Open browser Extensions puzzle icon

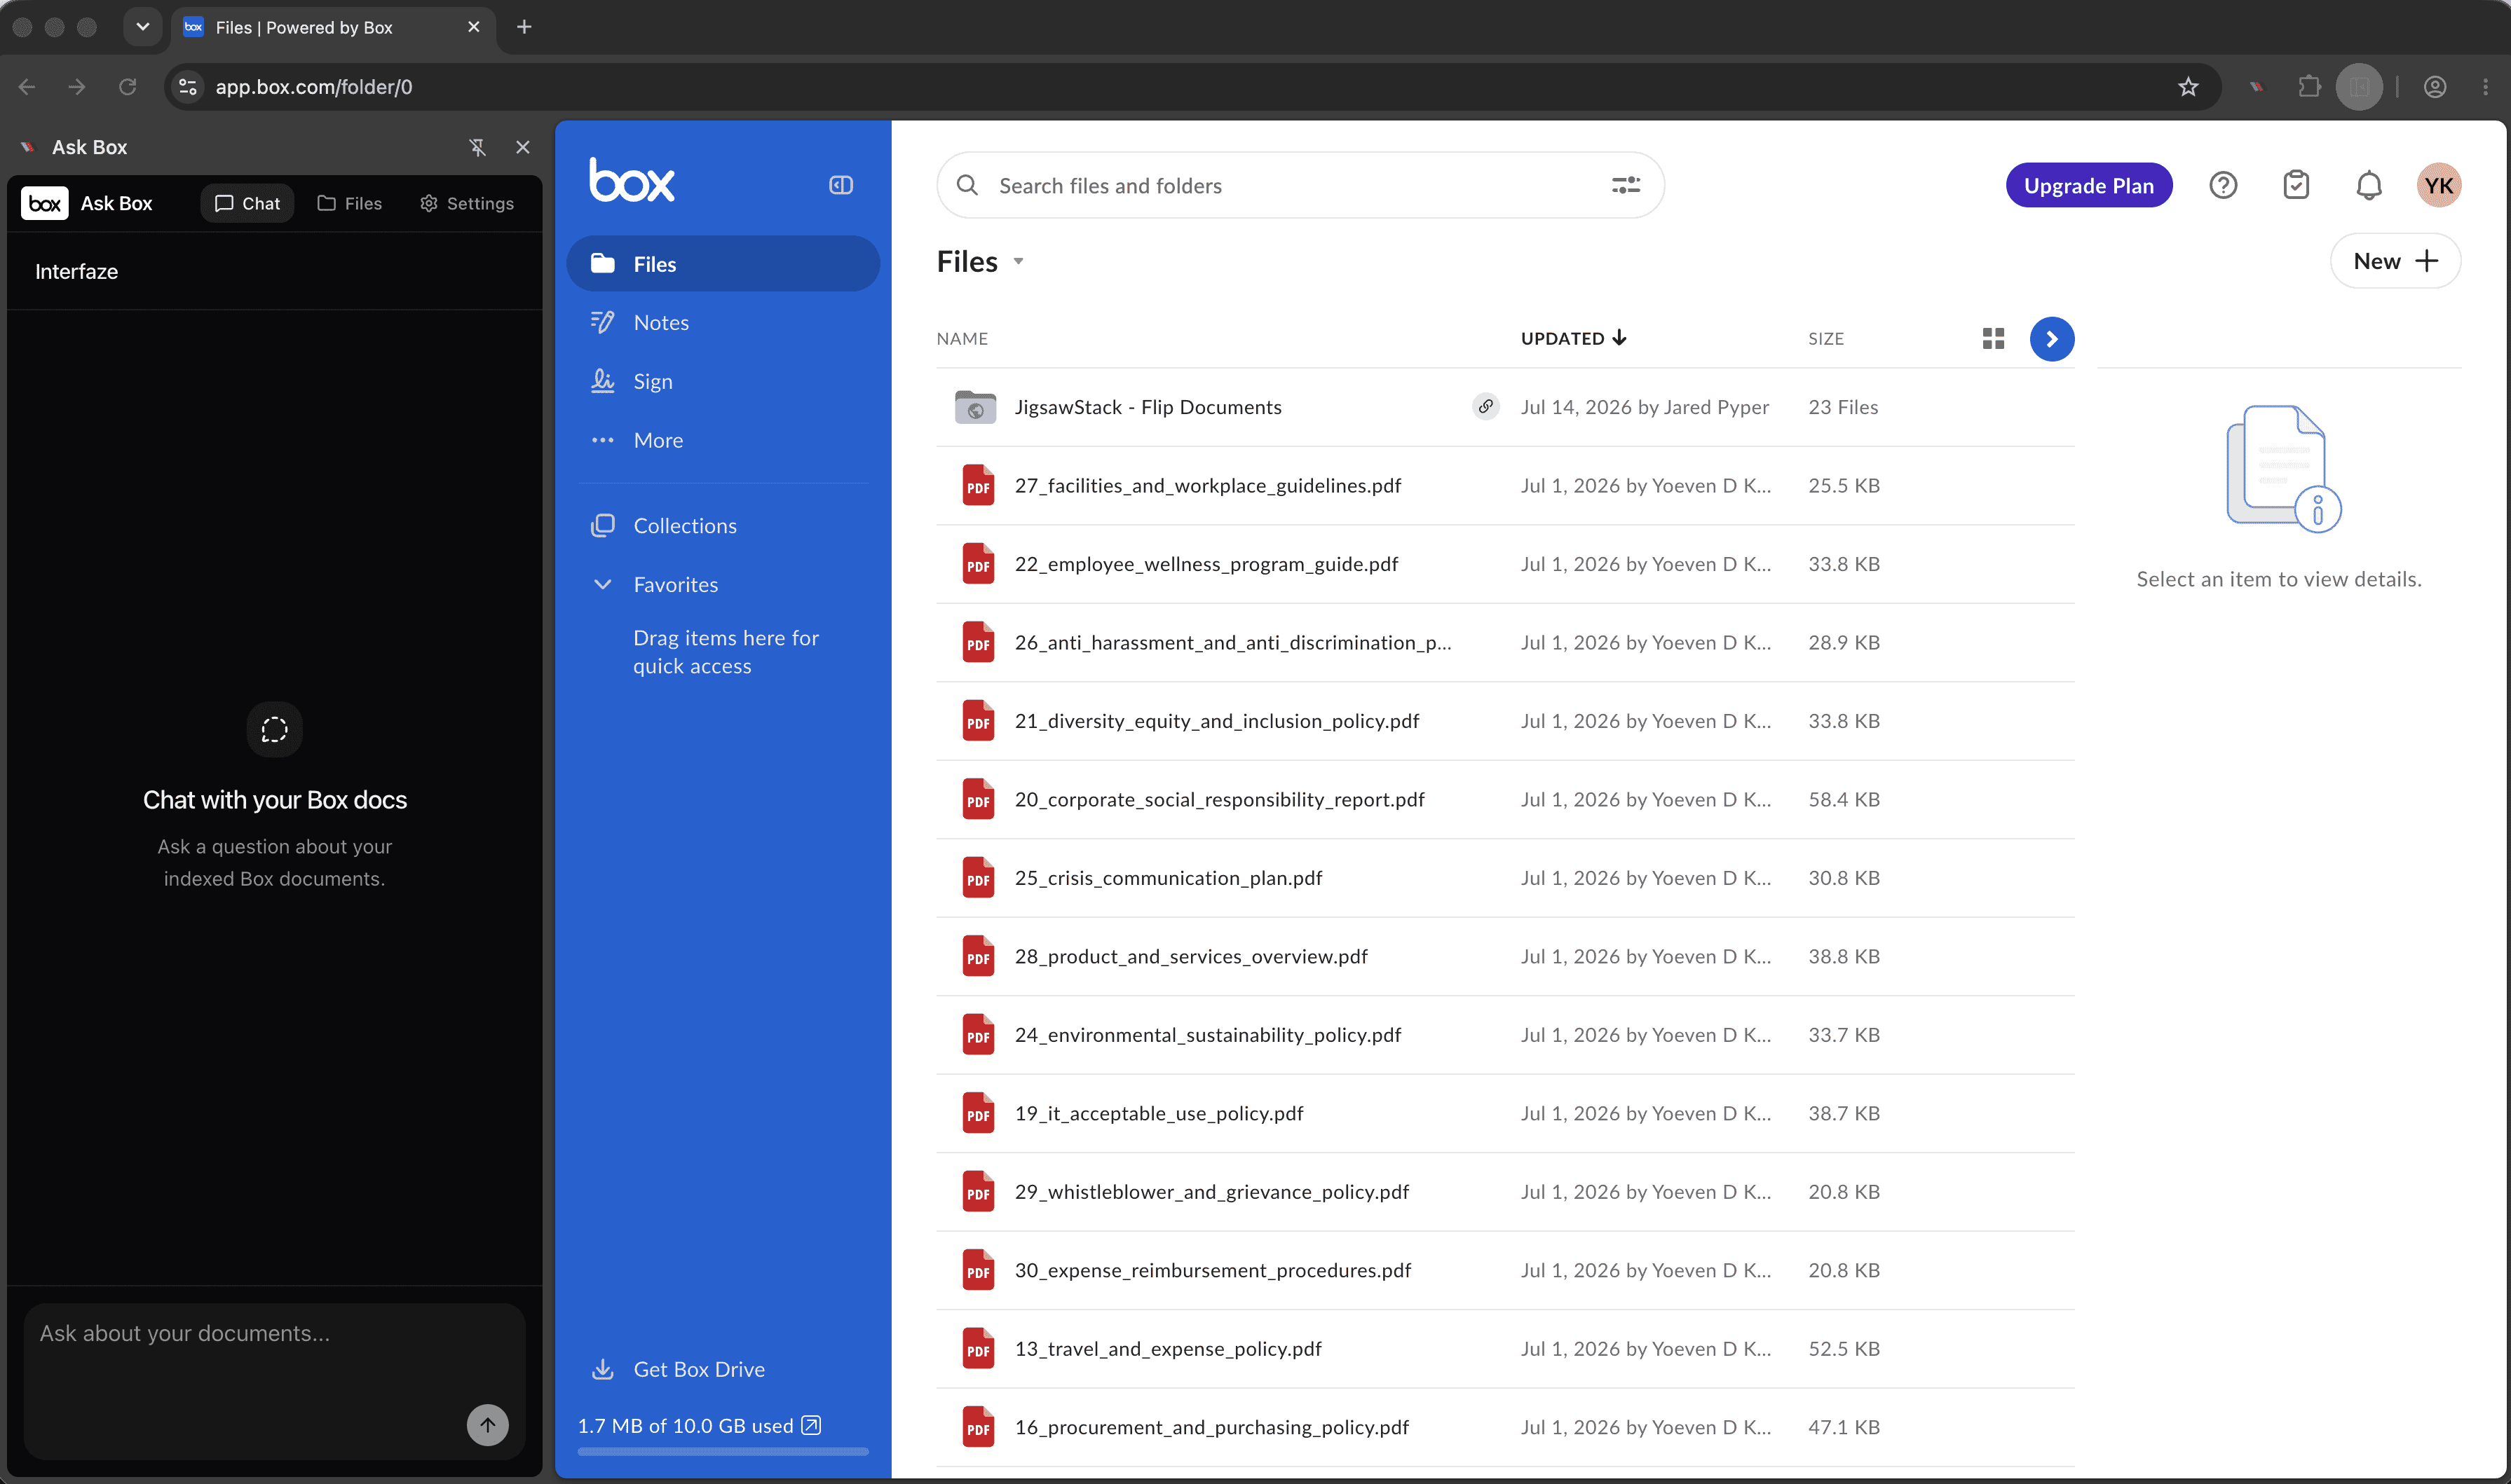[2309, 87]
